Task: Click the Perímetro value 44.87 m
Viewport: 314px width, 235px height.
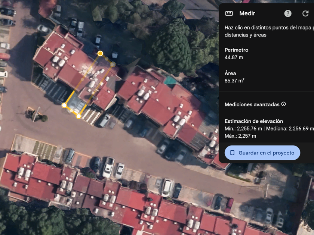Action: tap(234, 57)
